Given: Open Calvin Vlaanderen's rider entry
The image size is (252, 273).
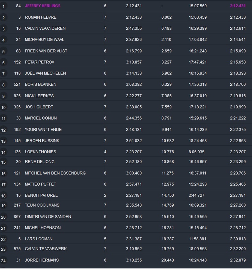Looking at the screenshot, I should point(45,28).
